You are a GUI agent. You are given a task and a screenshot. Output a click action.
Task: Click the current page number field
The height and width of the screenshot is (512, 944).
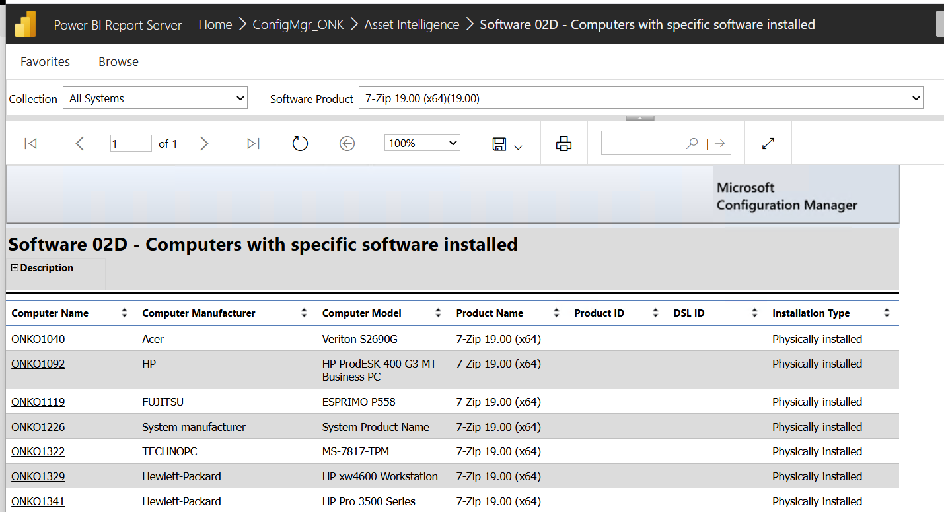(x=131, y=143)
